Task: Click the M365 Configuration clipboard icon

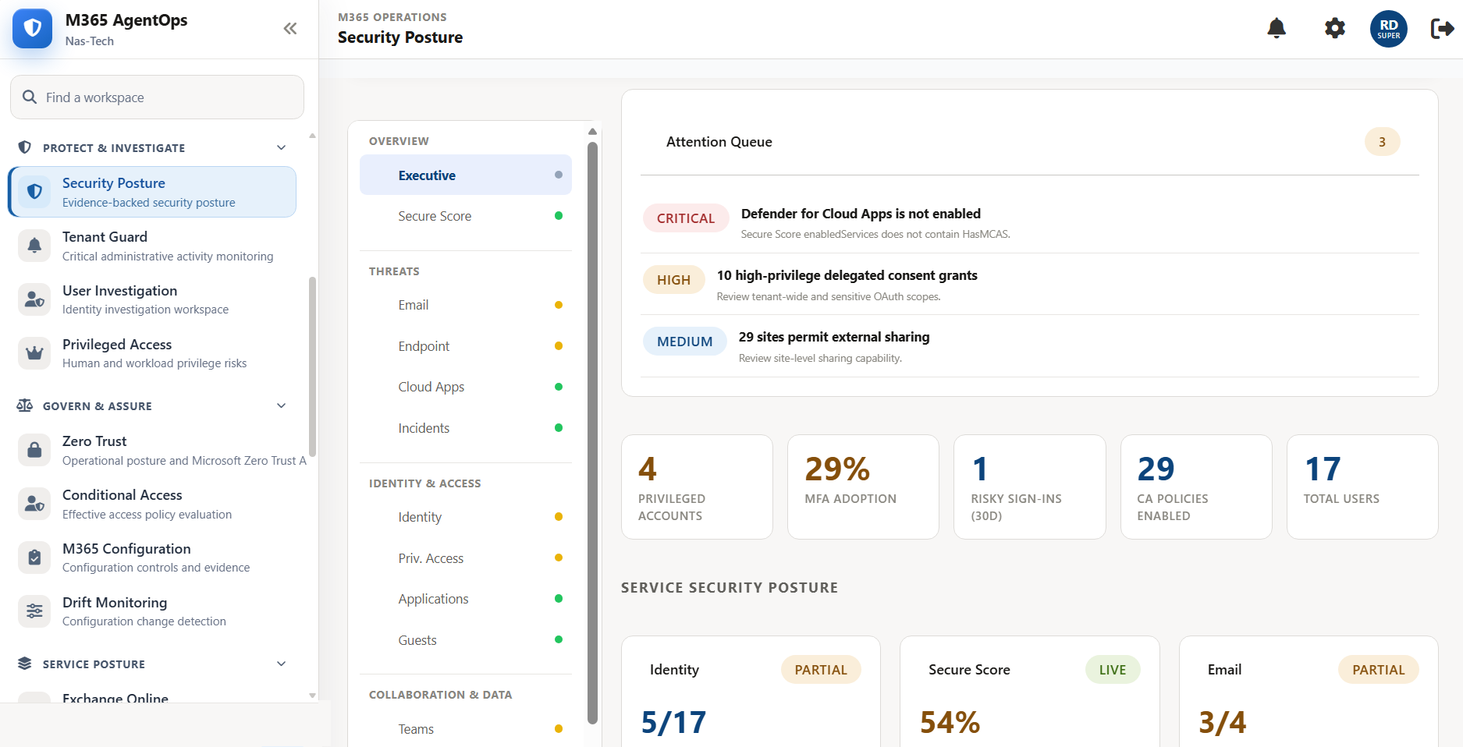Action: (34, 558)
